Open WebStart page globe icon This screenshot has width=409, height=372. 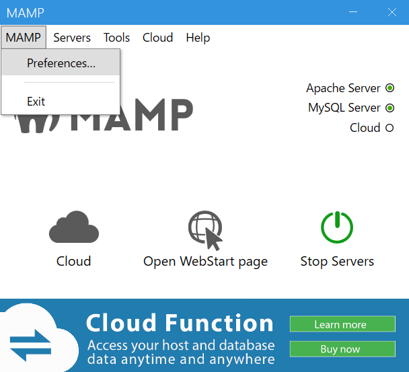click(204, 229)
